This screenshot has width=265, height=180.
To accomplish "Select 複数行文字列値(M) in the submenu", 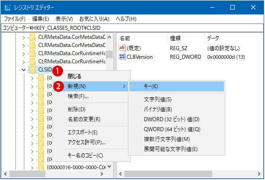I will click(x=177, y=139).
